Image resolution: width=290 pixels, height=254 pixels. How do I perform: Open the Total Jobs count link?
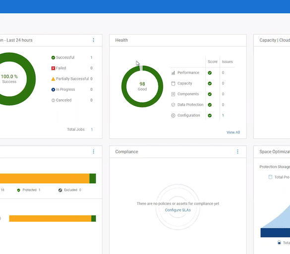pos(92,129)
